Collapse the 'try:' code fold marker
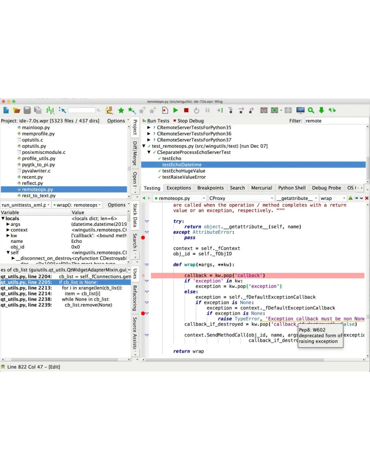Viewport: 370px width, 470px height. coord(147,221)
